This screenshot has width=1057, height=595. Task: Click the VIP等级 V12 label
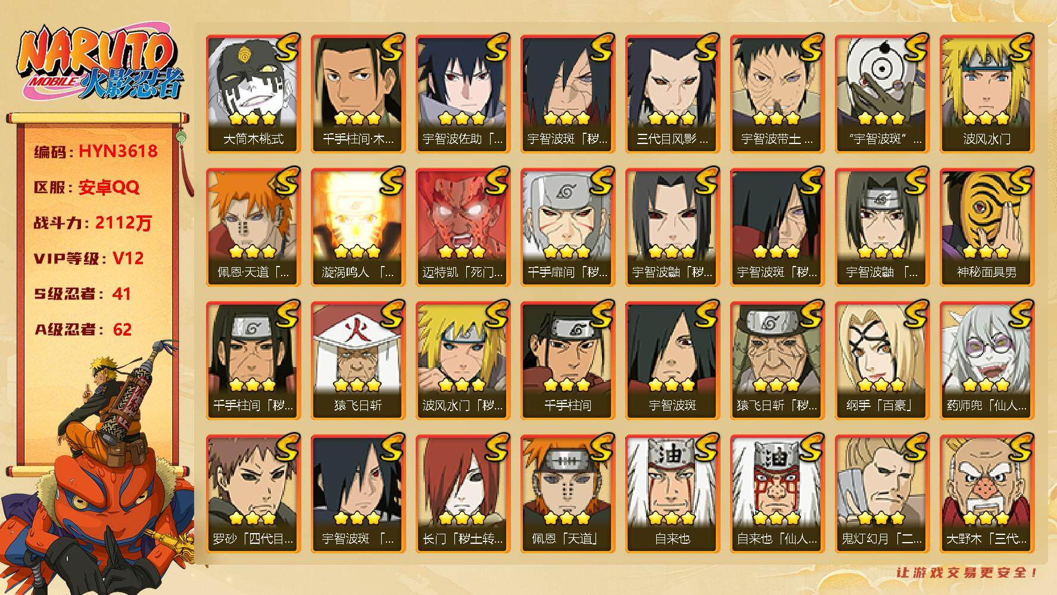pos(89,258)
